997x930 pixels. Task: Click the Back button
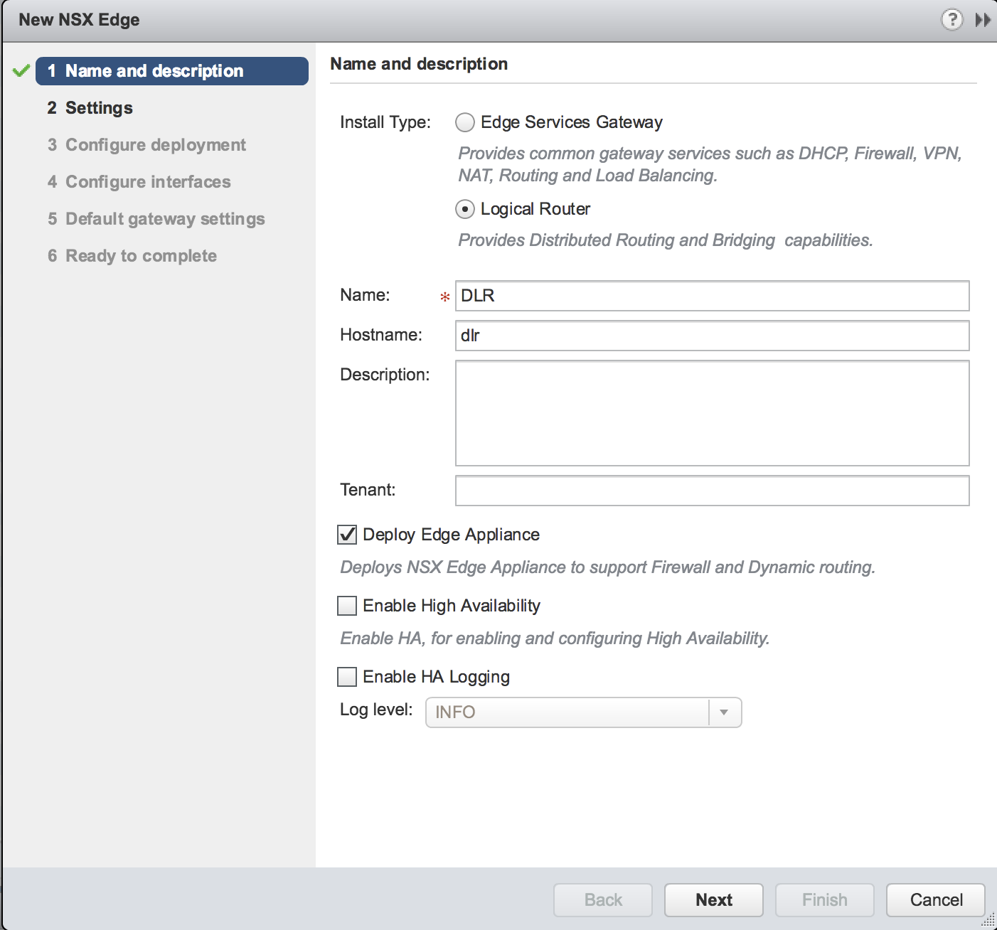pos(603,900)
